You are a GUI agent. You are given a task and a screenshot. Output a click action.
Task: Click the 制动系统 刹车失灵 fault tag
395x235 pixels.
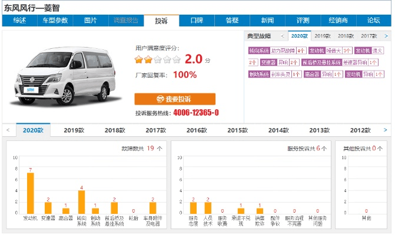point(275,74)
